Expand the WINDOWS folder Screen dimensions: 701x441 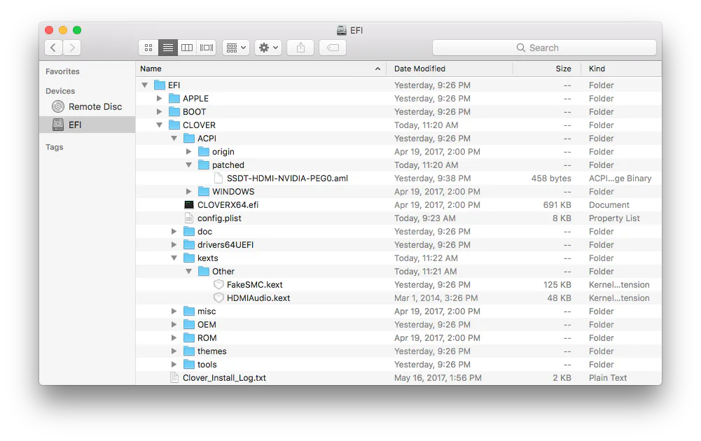[188, 192]
